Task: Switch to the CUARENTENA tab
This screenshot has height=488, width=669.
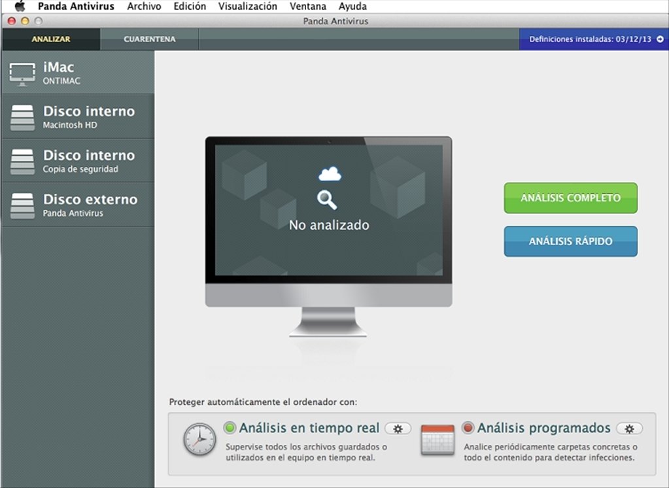Action: pyautogui.click(x=150, y=39)
